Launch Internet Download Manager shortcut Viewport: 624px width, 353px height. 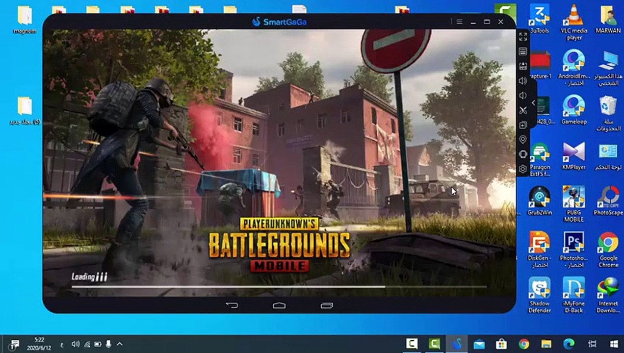[x=608, y=295]
